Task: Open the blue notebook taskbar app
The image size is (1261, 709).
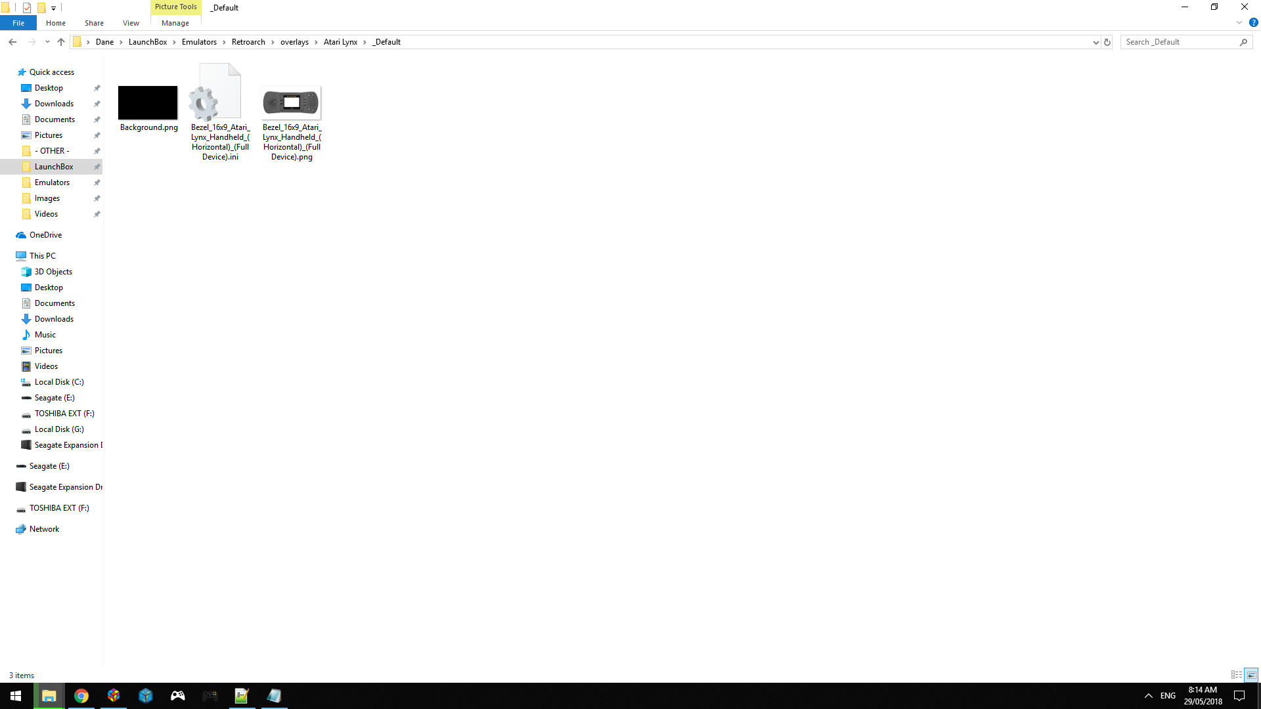Action: 274,696
